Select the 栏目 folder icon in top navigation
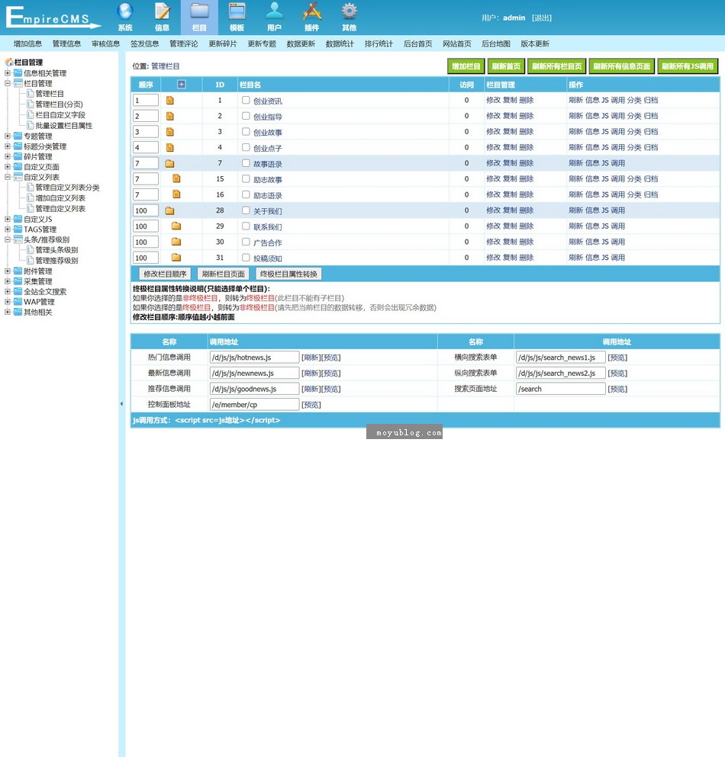Screen dimensions: 725x757 (199, 11)
